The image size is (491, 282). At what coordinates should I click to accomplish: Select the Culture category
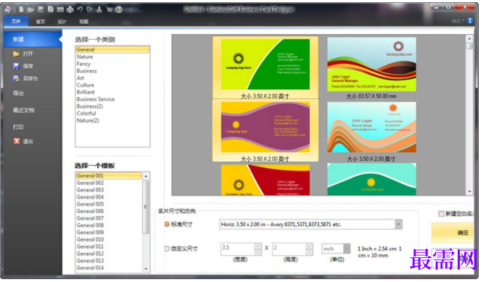(x=85, y=85)
